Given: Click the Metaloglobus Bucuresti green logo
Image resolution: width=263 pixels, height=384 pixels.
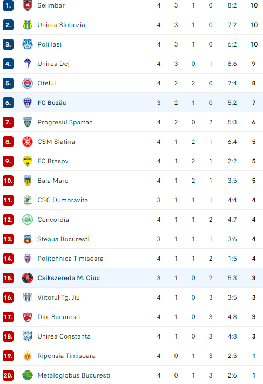Looking at the screenshot, I should click(28, 375).
